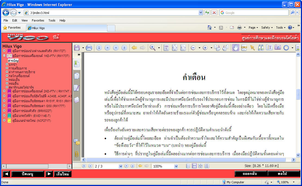302x186 pixels.
Task: Open the bookmarks side panel
Action: coord(77,64)
